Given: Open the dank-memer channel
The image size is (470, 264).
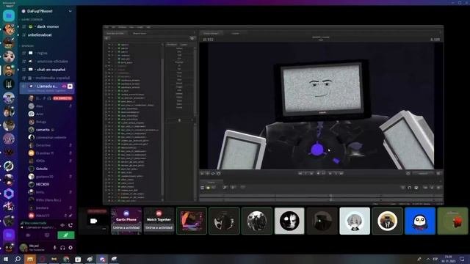Looking at the screenshot, I should pos(47,26).
